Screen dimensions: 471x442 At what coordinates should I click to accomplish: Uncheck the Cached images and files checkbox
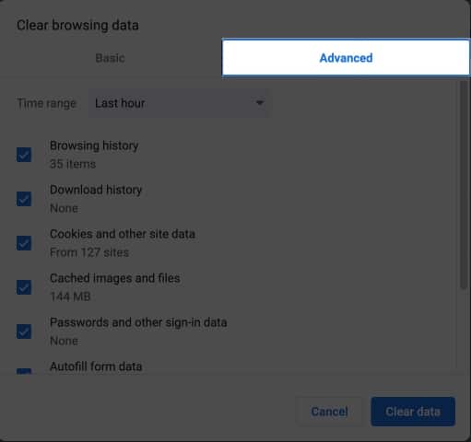click(x=24, y=287)
